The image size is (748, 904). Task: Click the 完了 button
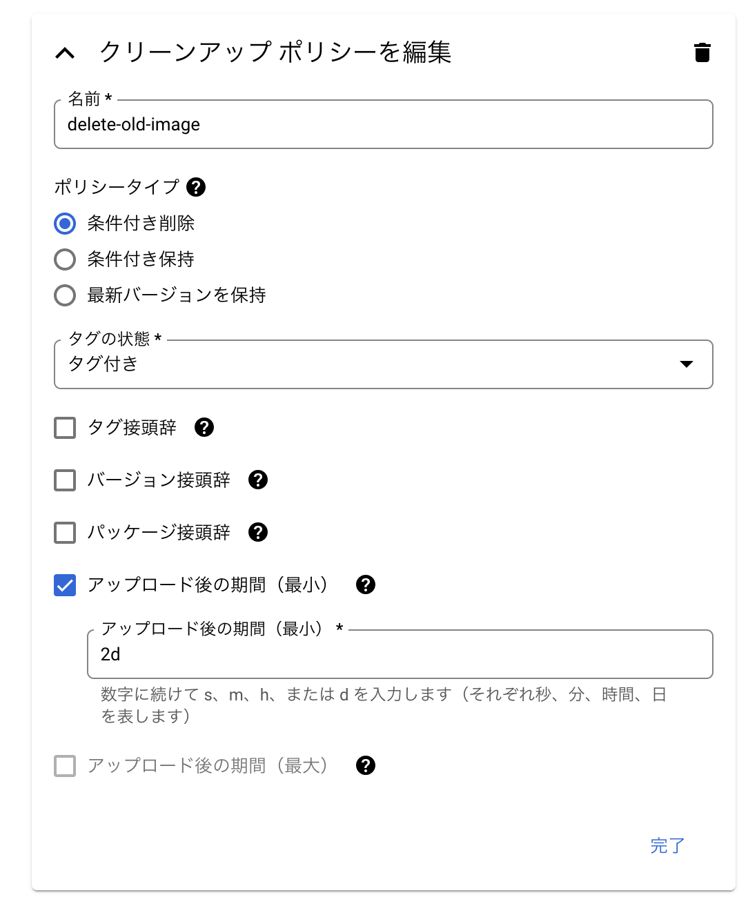pyautogui.click(x=667, y=845)
